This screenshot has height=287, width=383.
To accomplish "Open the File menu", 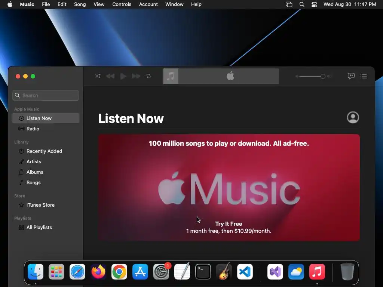I will [46, 4].
